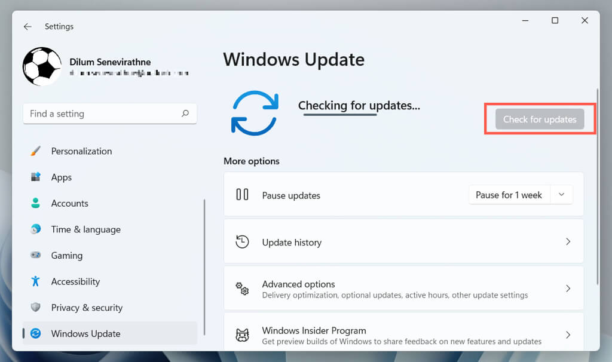Click the search magnifier icon
Viewport: 612px width, 362px height.
click(x=185, y=113)
